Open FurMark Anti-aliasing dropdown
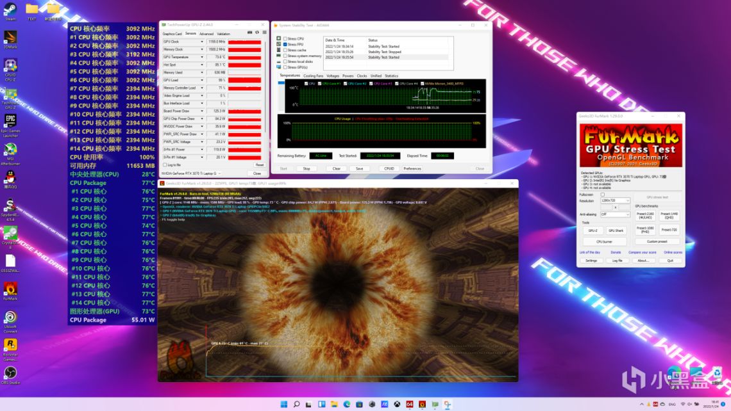The width and height of the screenshot is (731, 411). click(x=615, y=214)
